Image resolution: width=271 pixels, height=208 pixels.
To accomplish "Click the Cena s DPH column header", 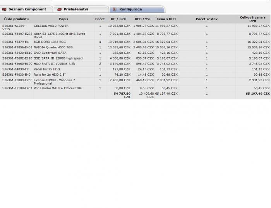I will tap(166, 19).
